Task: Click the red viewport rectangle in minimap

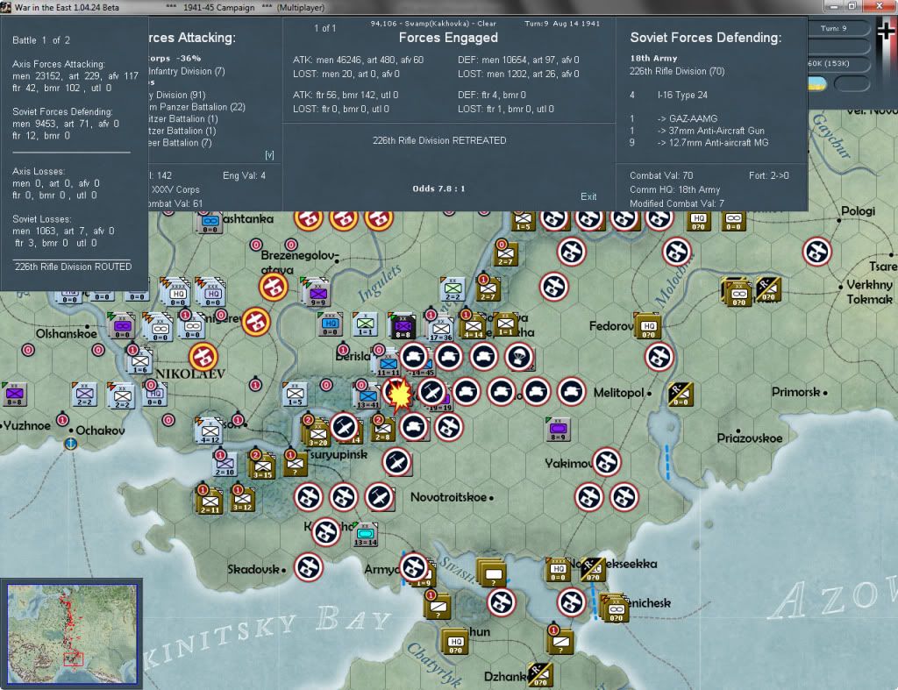Action: click(73, 659)
